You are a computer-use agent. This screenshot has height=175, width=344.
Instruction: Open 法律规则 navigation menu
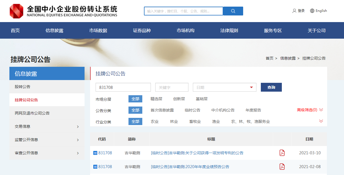click(229, 31)
